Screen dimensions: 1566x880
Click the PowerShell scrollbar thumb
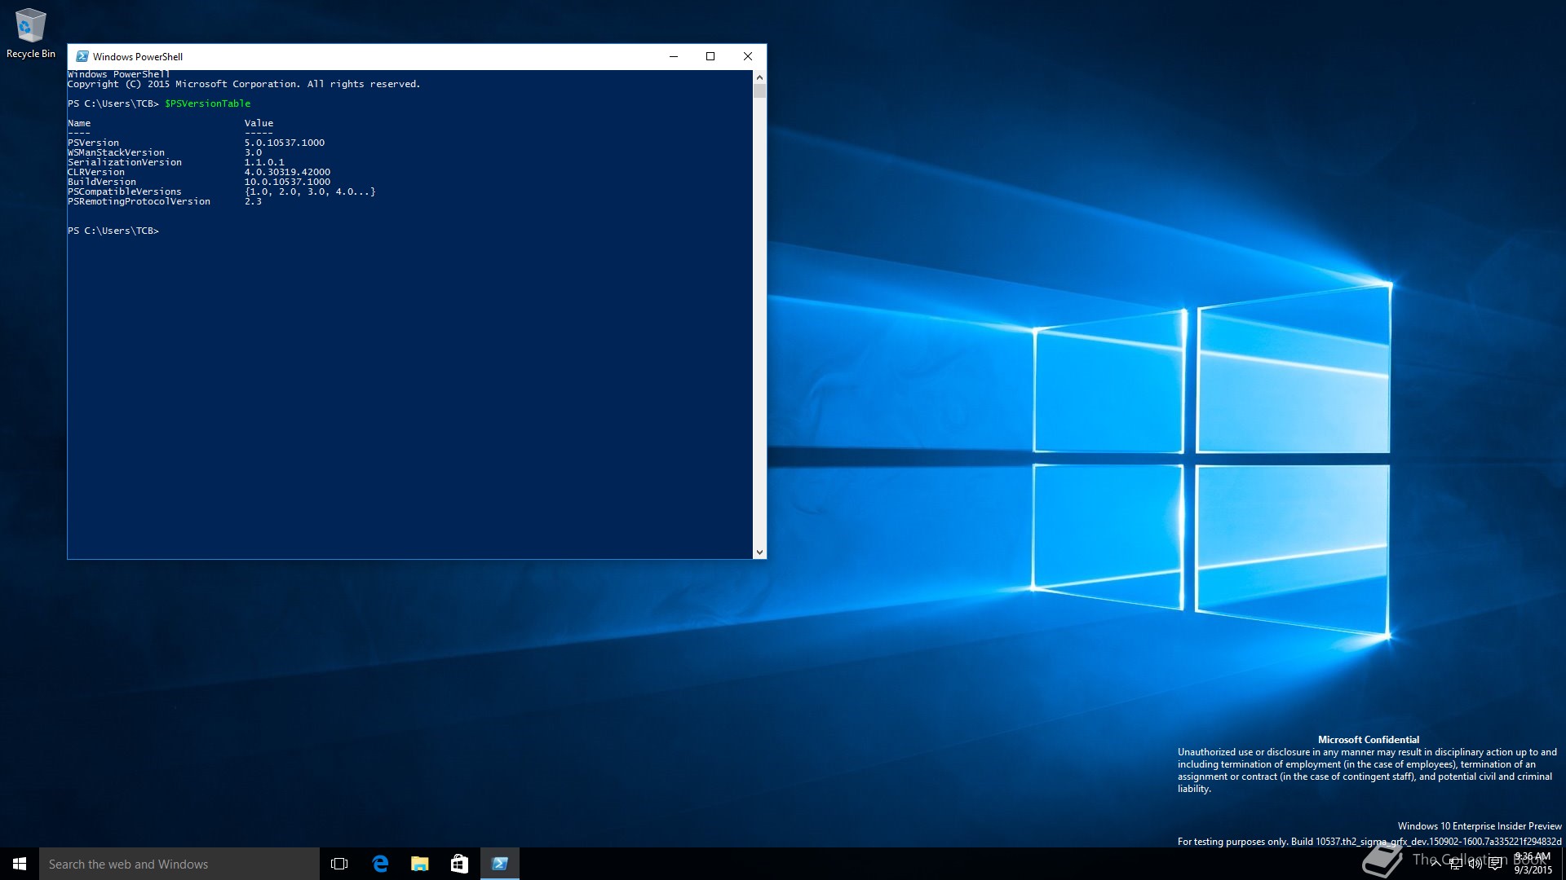[759, 90]
